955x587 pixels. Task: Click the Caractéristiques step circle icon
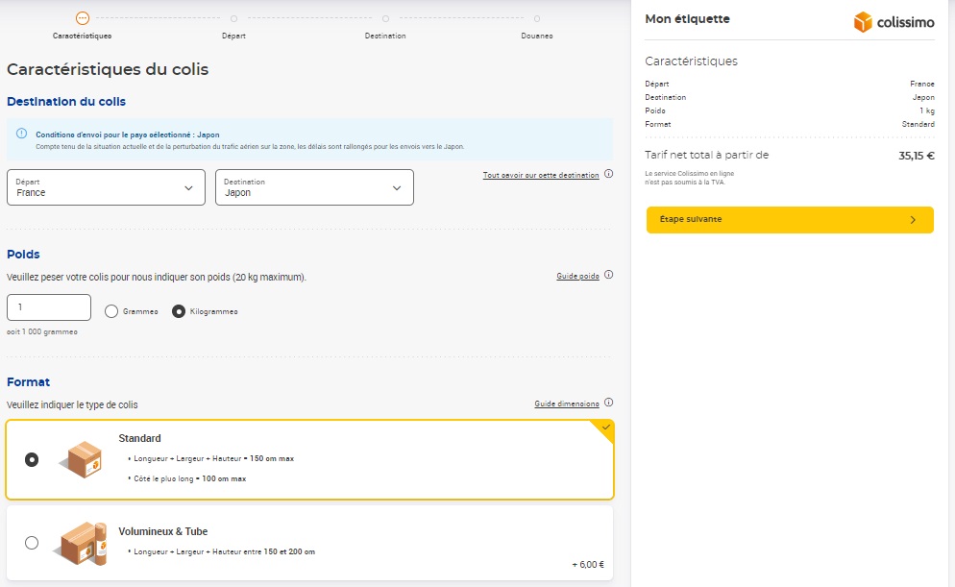click(x=83, y=18)
